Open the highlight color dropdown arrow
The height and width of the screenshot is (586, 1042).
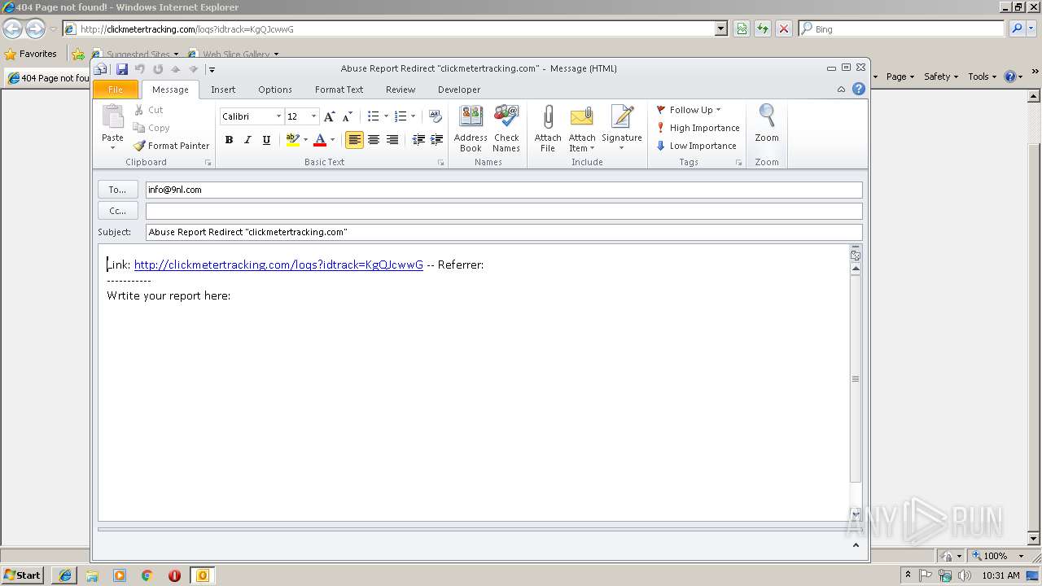click(x=305, y=140)
